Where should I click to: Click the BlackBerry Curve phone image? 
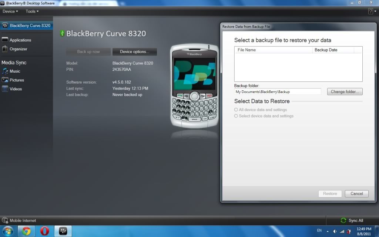tap(195, 86)
